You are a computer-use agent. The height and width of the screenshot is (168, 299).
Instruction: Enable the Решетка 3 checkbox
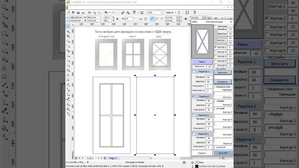tap(194, 115)
